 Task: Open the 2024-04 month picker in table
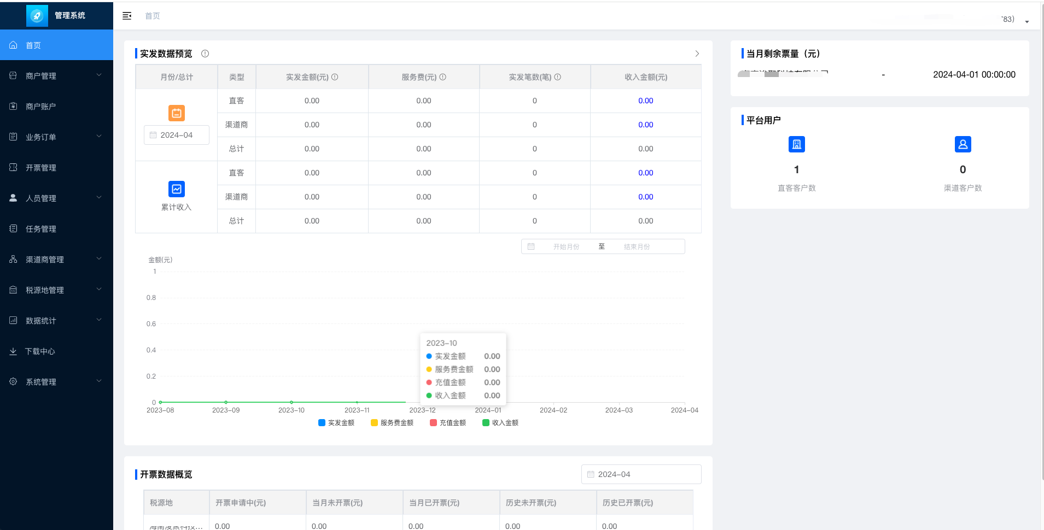click(177, 135)
